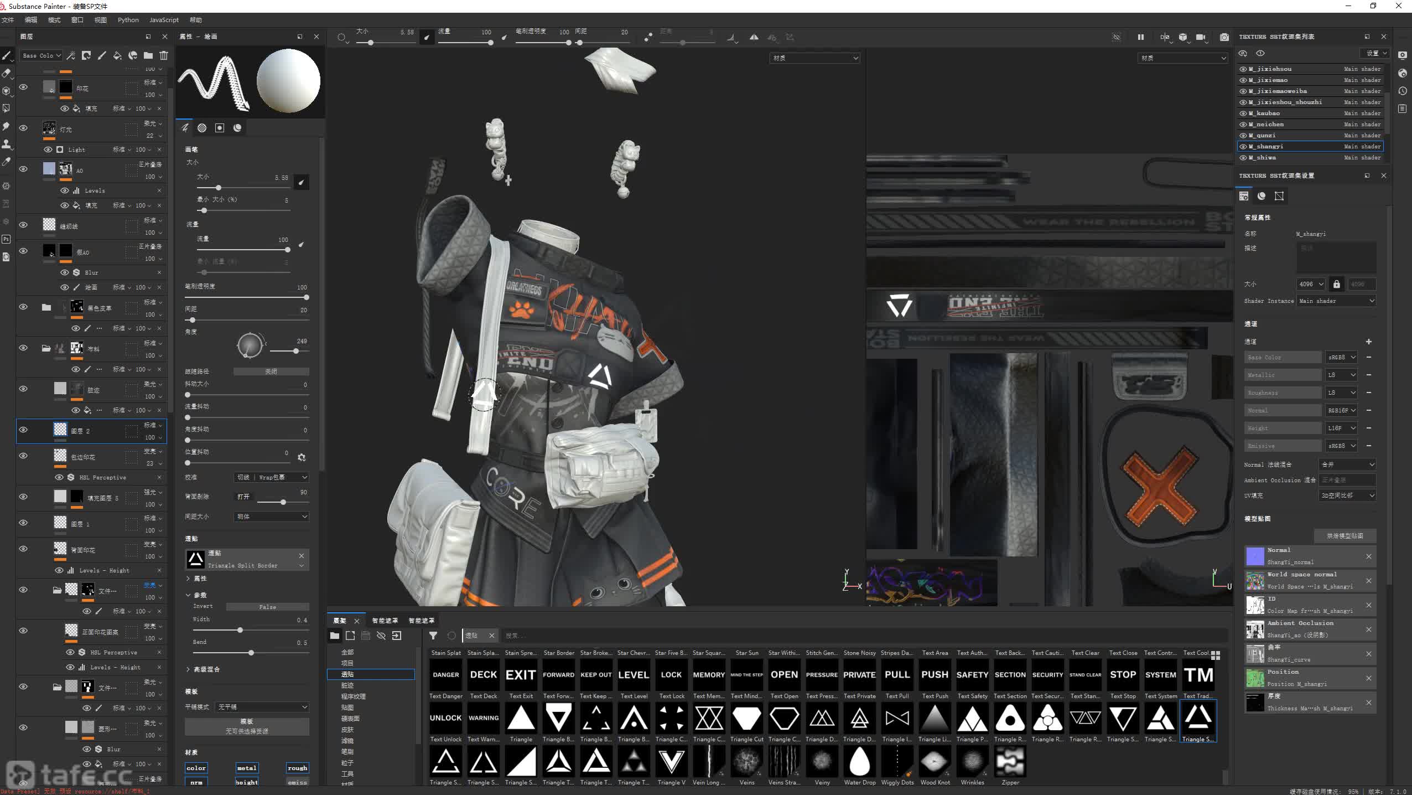Screen dimensions: 1412x795
Task: Add a new paint layer
Action: (102, 55)
